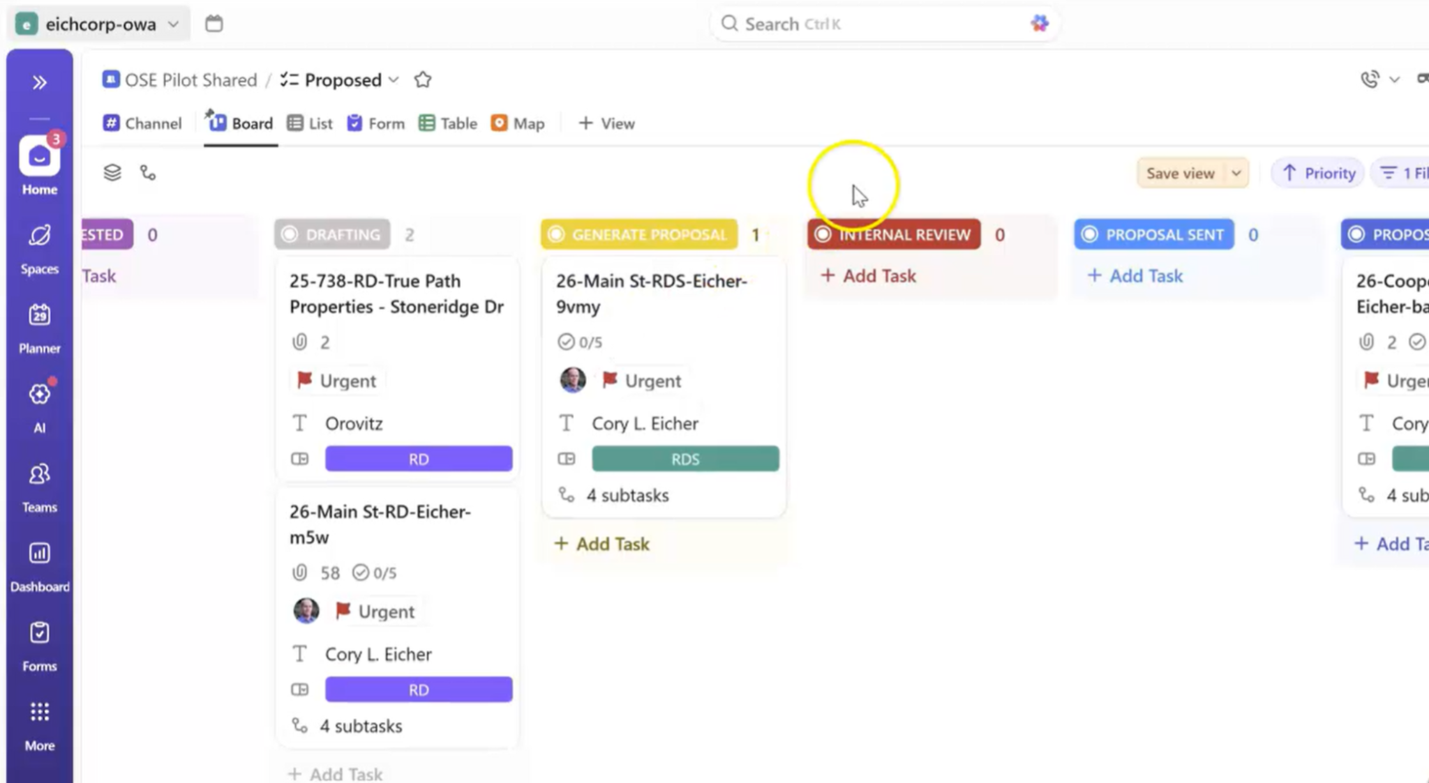Click the Priority sort button
The width and height of the screenshot is (1429, 783).
click(1318, 173)
